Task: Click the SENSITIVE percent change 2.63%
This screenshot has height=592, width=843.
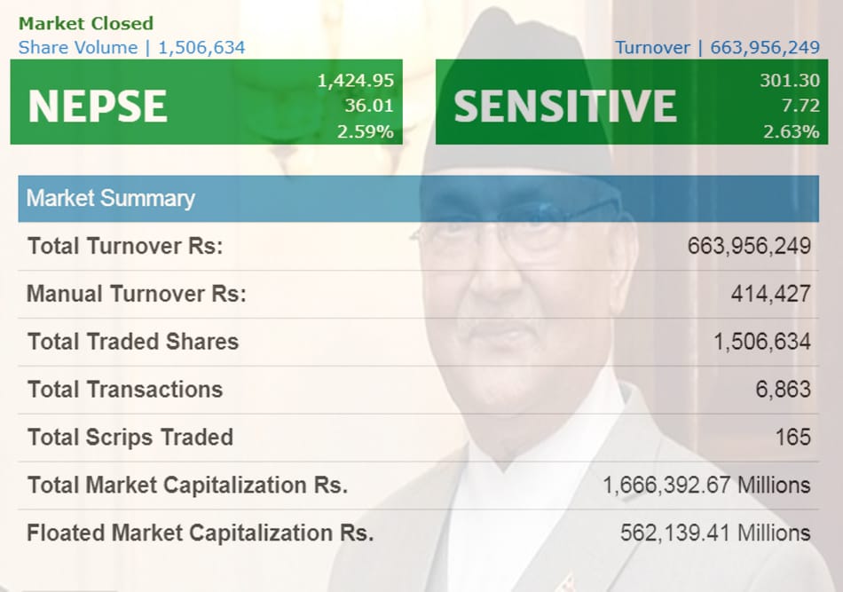Action: point(792,131)
